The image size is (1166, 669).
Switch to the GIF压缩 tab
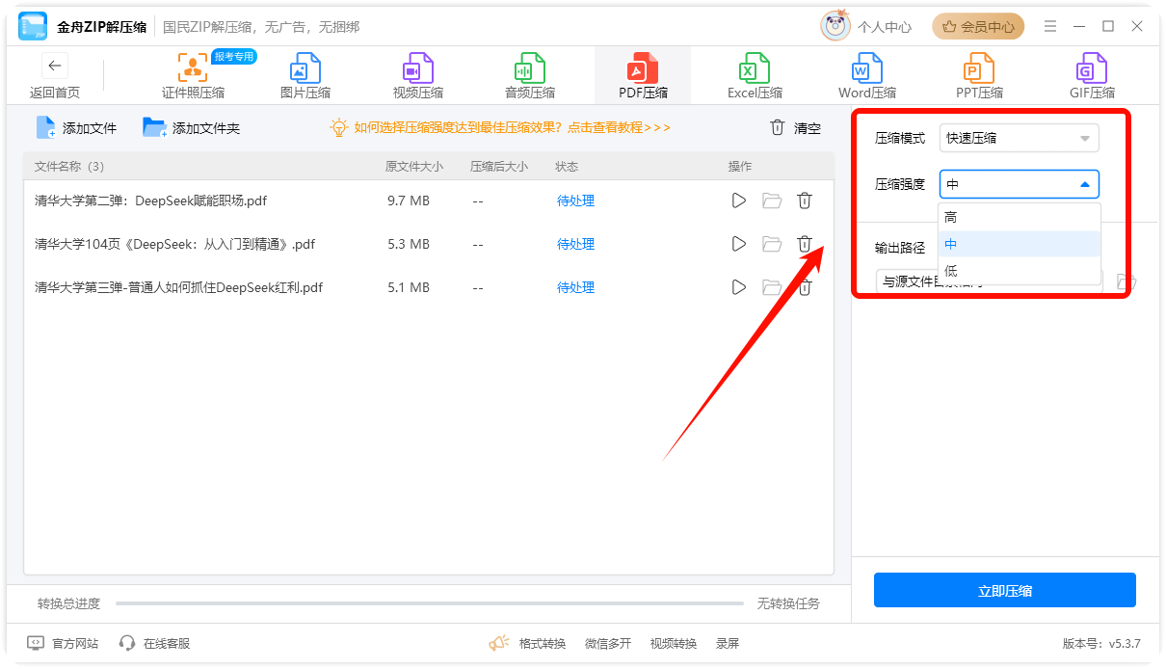pyautogui.click(x=1092, y=76)
